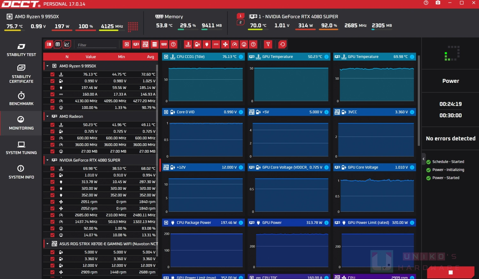Screen dimensions: 479x279
Task: Collapse the AMD Radeon group
Action: (x=48, y=116)
